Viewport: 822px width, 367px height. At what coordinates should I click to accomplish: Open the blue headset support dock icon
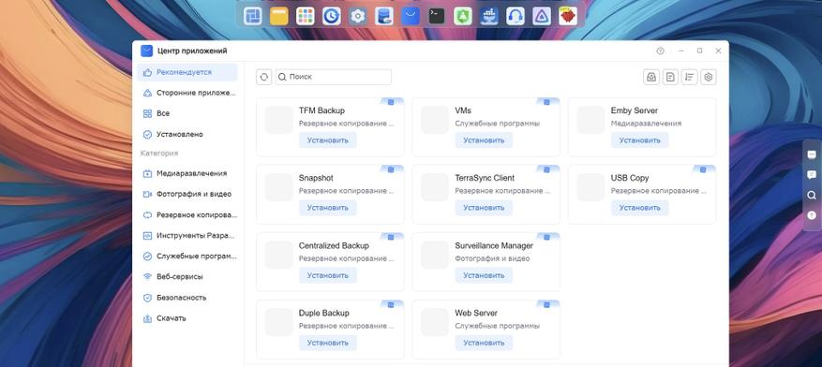pyautogui.click(x=516, y=16)
